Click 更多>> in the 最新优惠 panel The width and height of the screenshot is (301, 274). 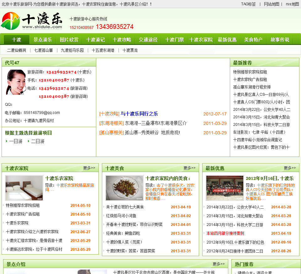pyautogui.click(x=290, y=168)
